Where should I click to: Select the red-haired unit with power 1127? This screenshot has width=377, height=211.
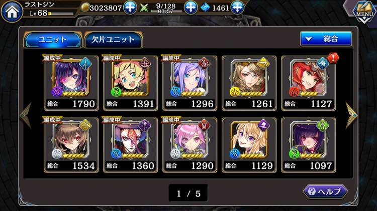309,83
